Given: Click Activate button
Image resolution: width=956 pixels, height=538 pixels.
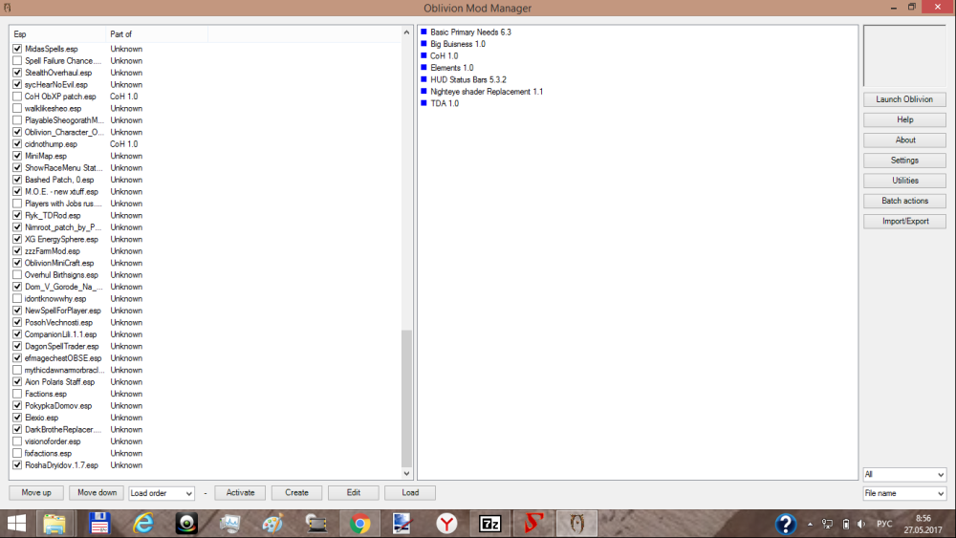Looking at the screenshot, I should 240,492.
